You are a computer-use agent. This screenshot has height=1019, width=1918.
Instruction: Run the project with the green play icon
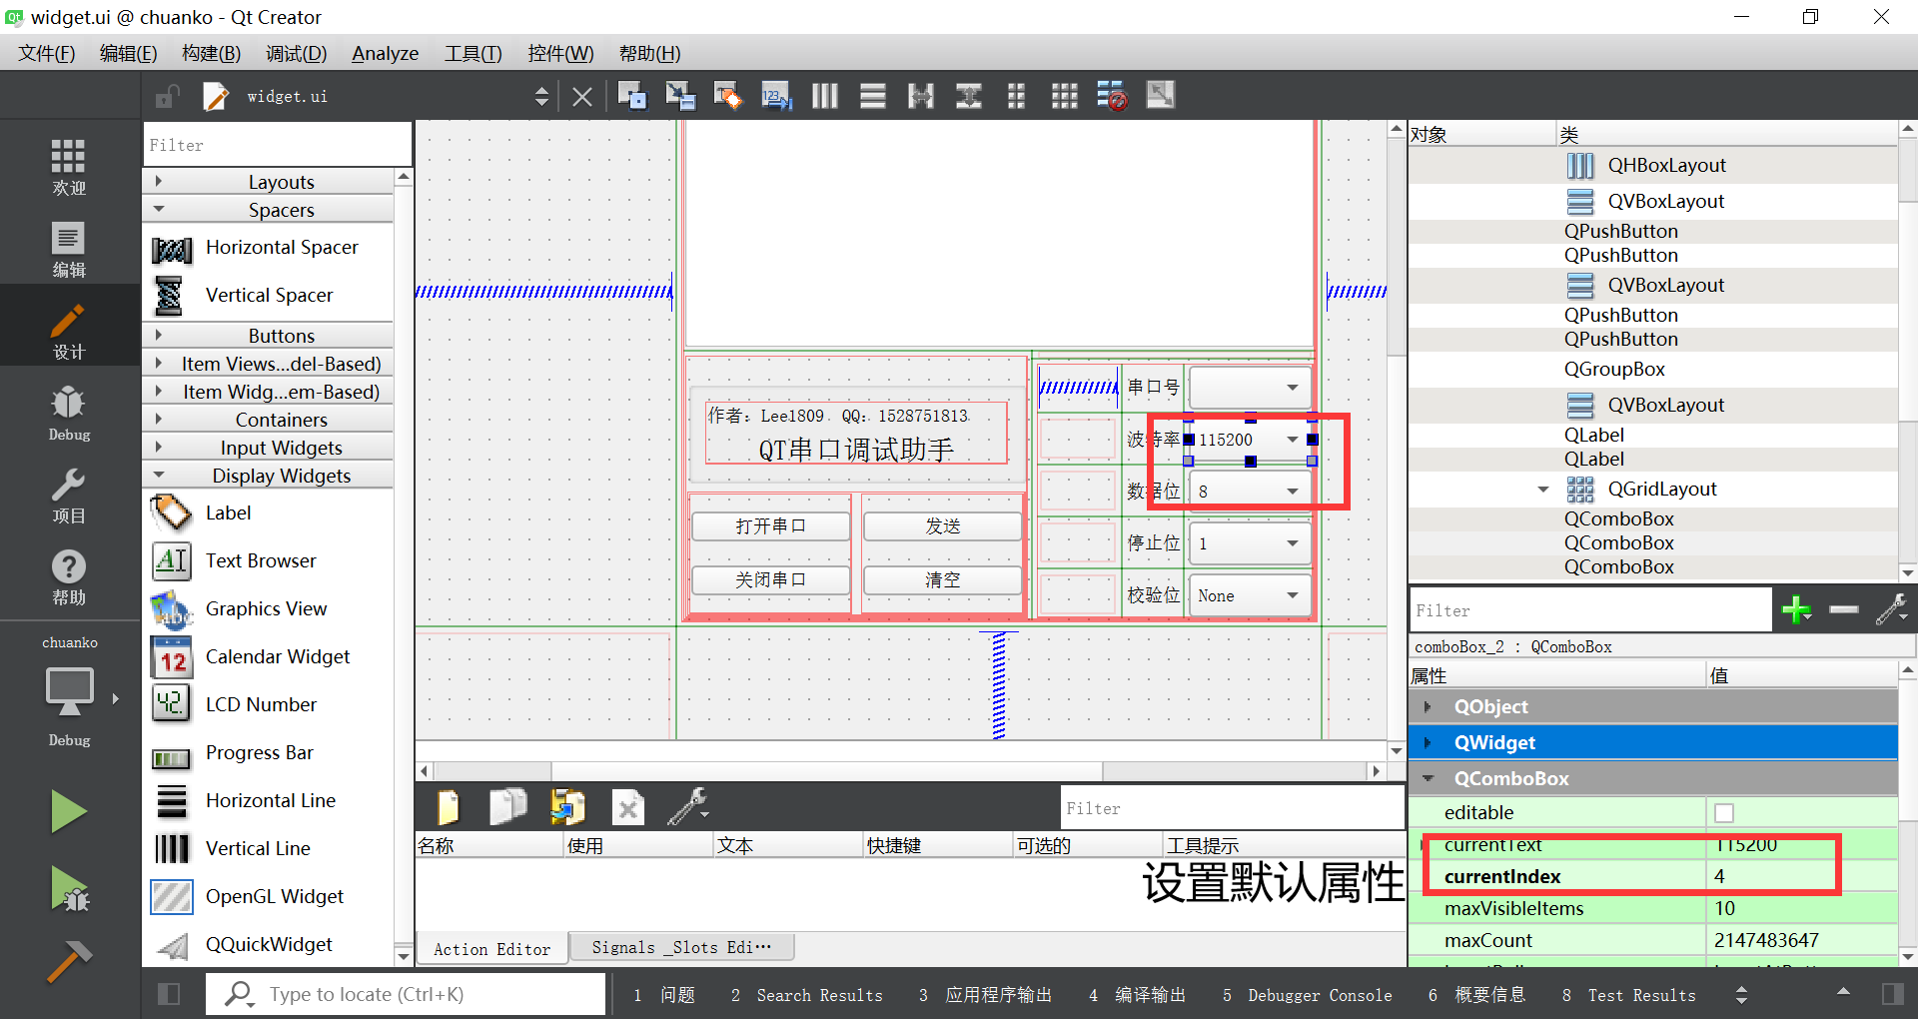click(x=68, y=811)
